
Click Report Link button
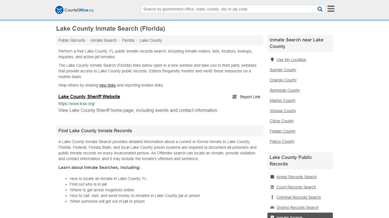point(246,97)
